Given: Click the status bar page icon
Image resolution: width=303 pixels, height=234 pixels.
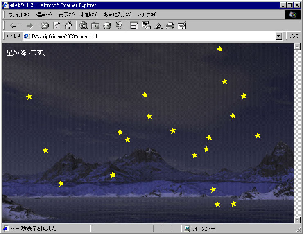Looking at the screenshot, I should pos(6,229).
